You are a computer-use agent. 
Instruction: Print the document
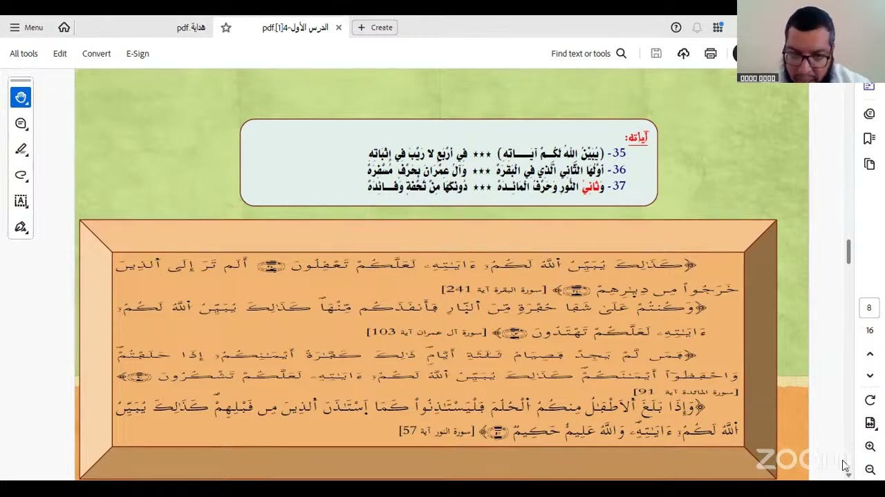pos(711,53)
